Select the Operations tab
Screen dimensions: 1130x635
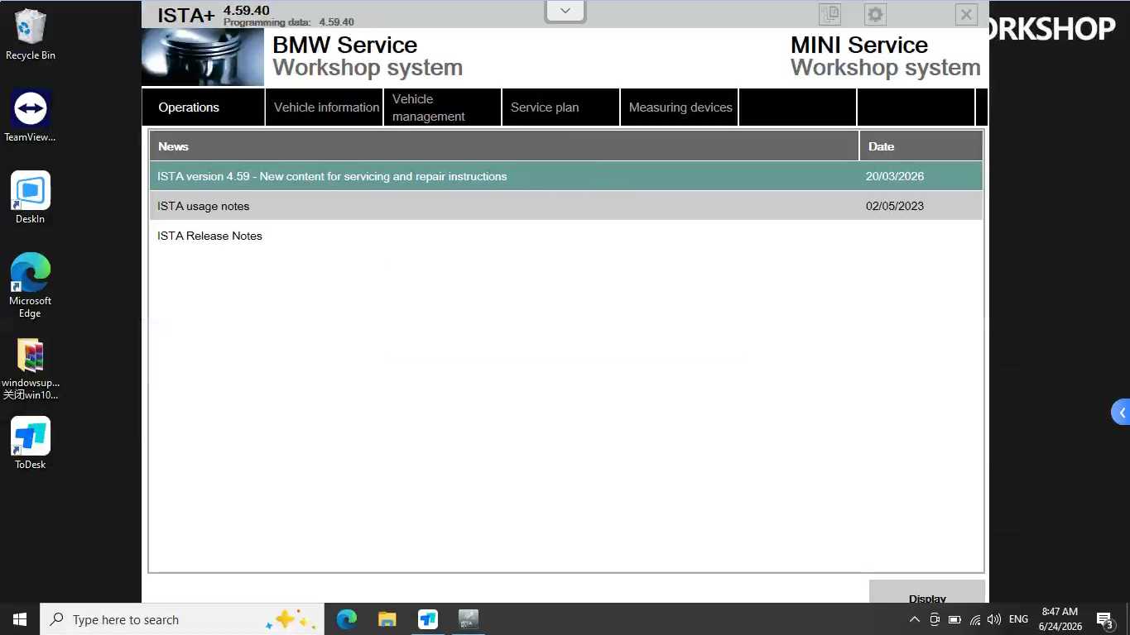coord(204,107)
